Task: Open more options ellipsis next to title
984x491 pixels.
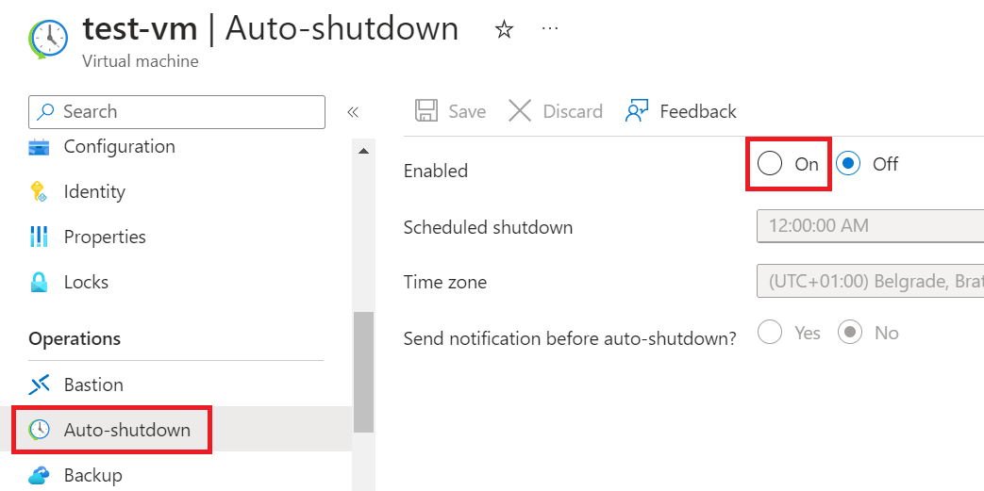Action: (x=550, y=29)
